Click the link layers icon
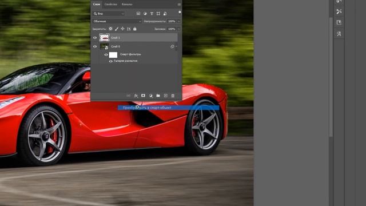The image size is (366, 206). (128, 96)
